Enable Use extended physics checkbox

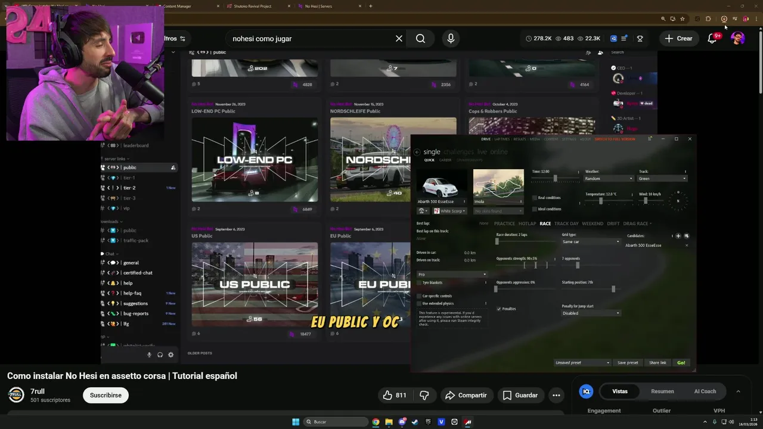pyautogui.click(x=419, y=303)
